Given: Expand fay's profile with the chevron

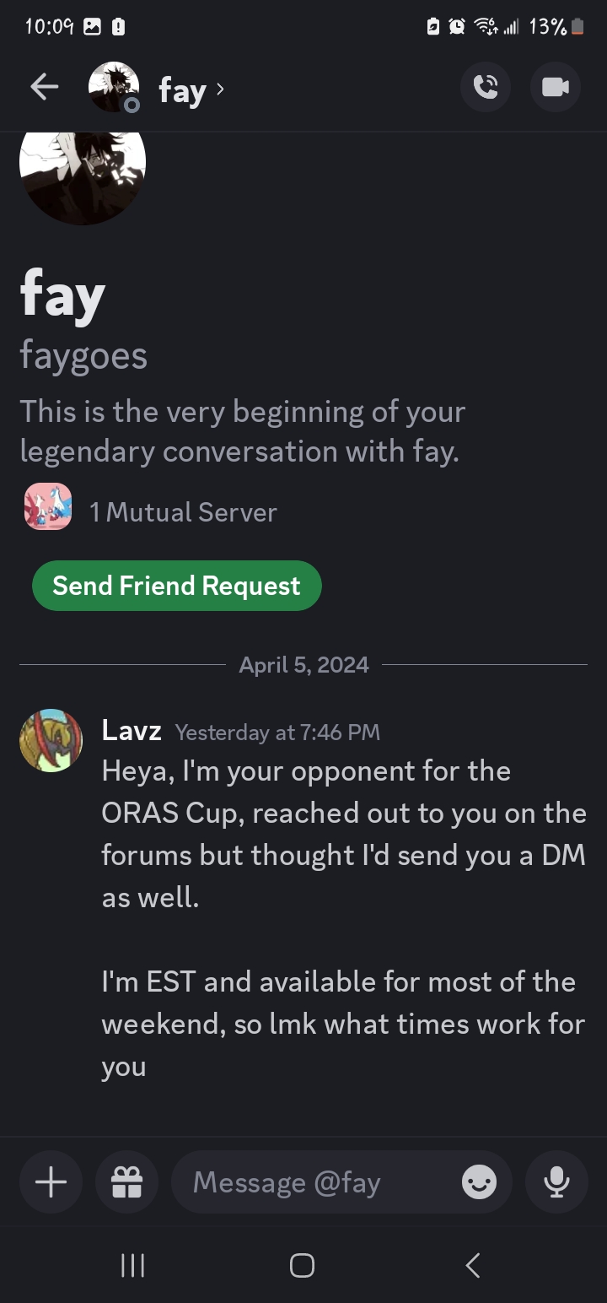Looking at the screenshot, I should (220, 89).
